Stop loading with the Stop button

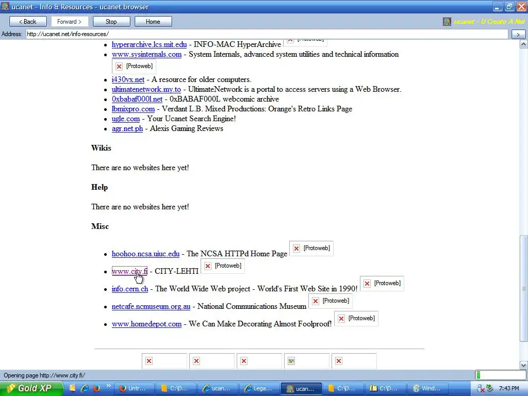click(111, 22)
